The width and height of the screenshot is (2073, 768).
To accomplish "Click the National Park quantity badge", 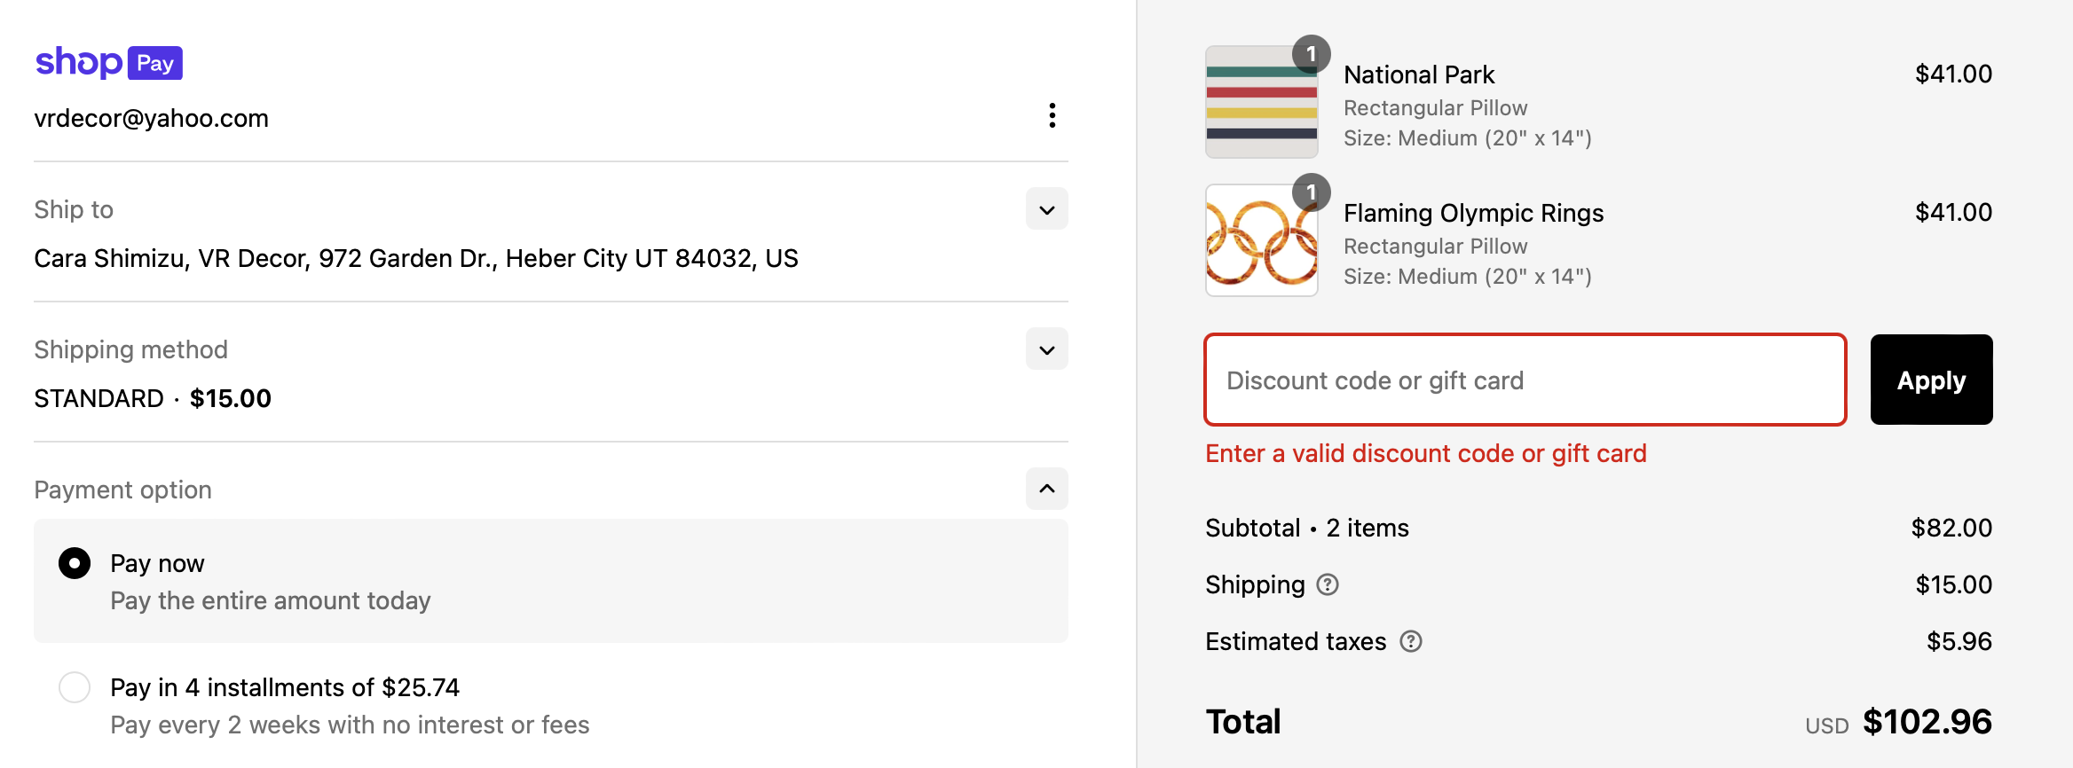I will point(1311,54).
